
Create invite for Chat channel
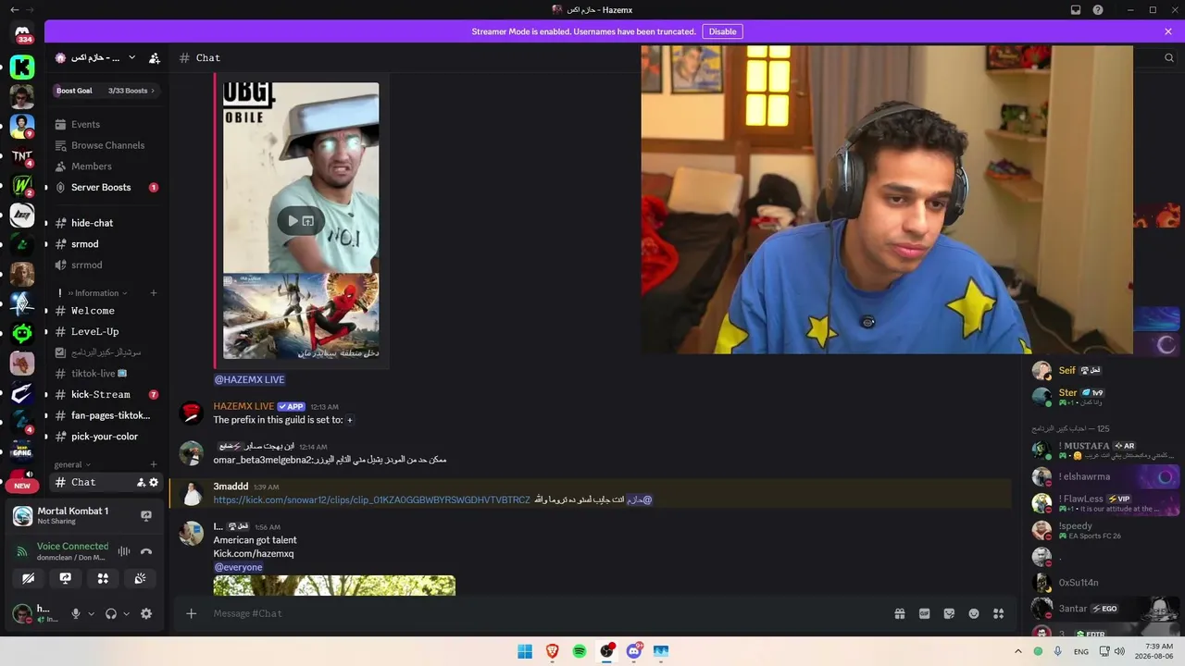pos(141,482)
